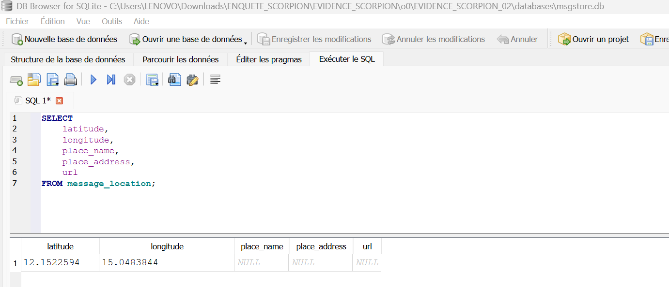
Task: Open the Fichier menu
Action: tap(17, 21)
